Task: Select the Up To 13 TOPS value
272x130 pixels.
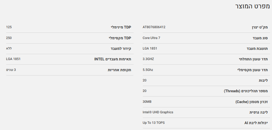Action: 154,123
